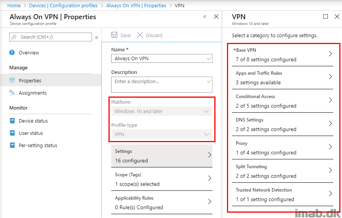This screenshot has width=342, height=218.
Task: Open Overview with the info icon
Action: [12, 52]
